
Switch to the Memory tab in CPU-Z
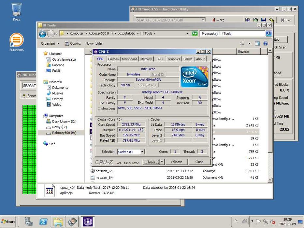point(146,59)
